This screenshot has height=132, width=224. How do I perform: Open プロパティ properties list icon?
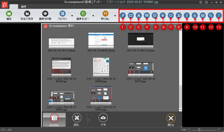click(x=62, y=14)
